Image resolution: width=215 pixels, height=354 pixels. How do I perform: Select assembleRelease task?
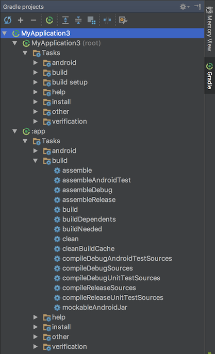point(89,199)
